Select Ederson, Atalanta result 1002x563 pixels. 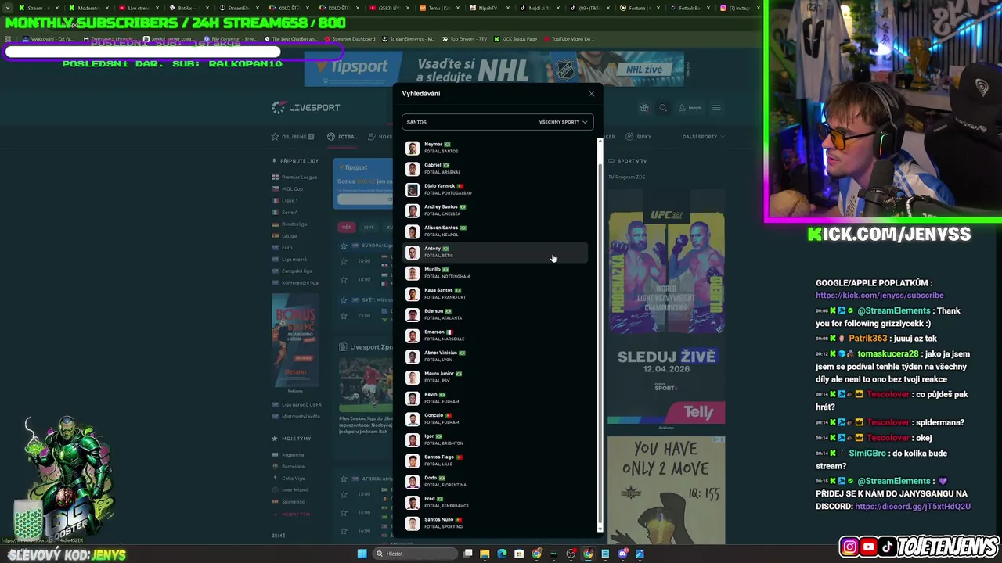point(495,314)
